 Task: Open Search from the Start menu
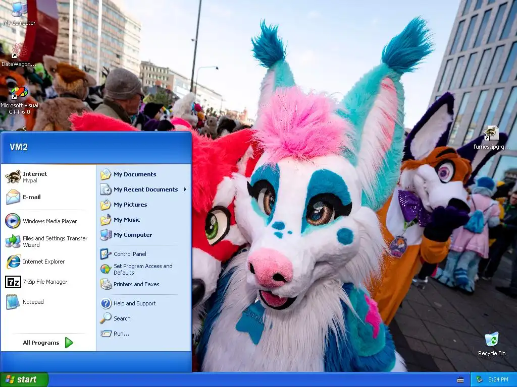pos(144,318)
